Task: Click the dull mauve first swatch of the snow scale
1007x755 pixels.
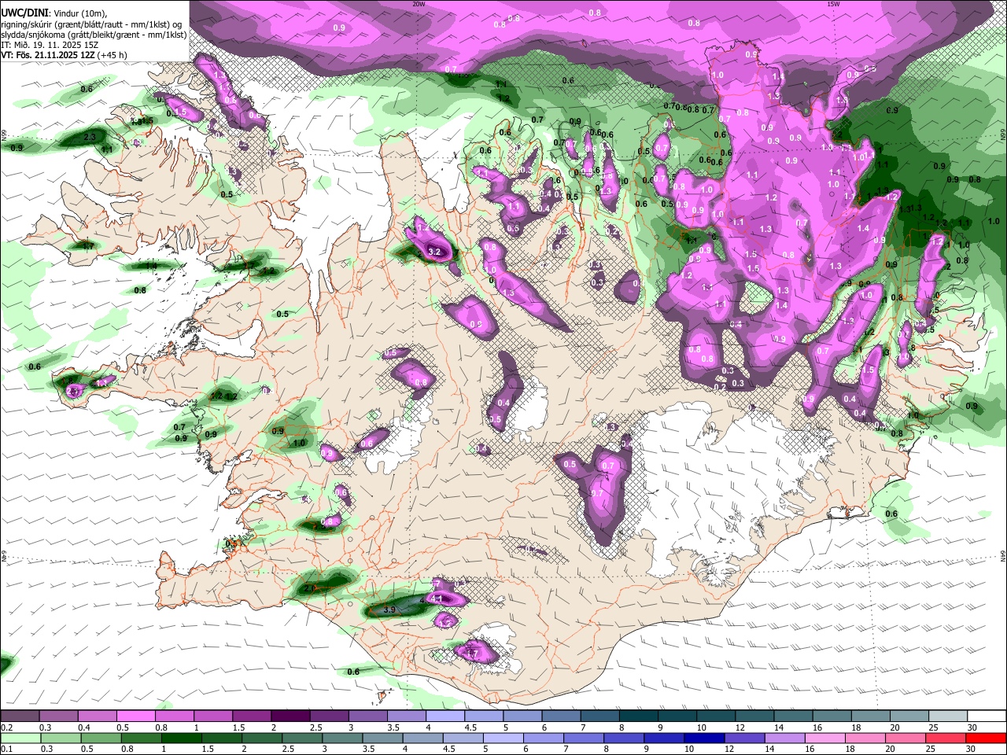Action: point(20,716)
